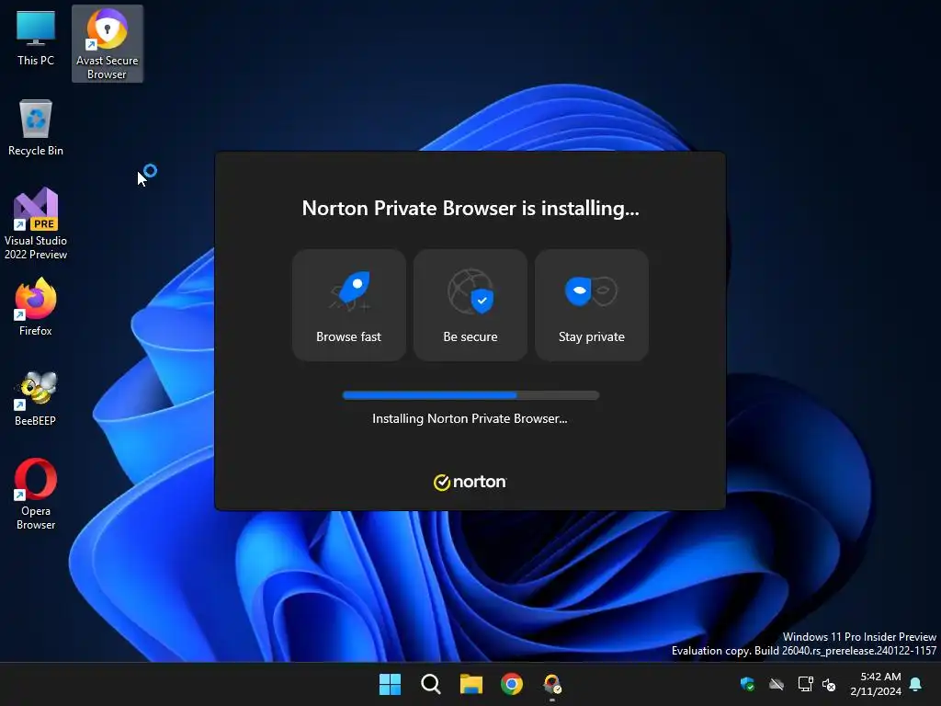941x706 pixels.
Task: Open the Windows Start menu
Action: (x=390, y=684)
